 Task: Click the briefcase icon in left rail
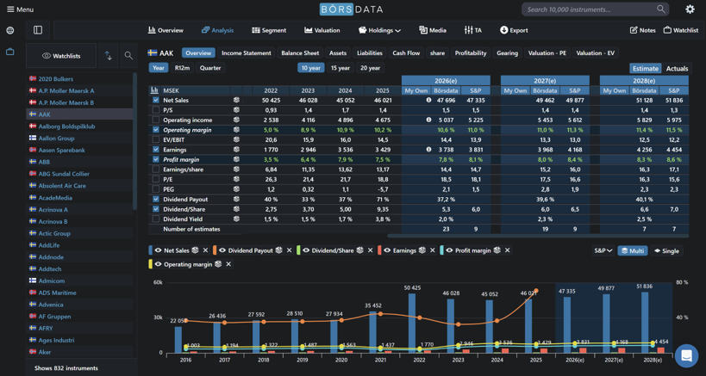(x=9, y=52)
